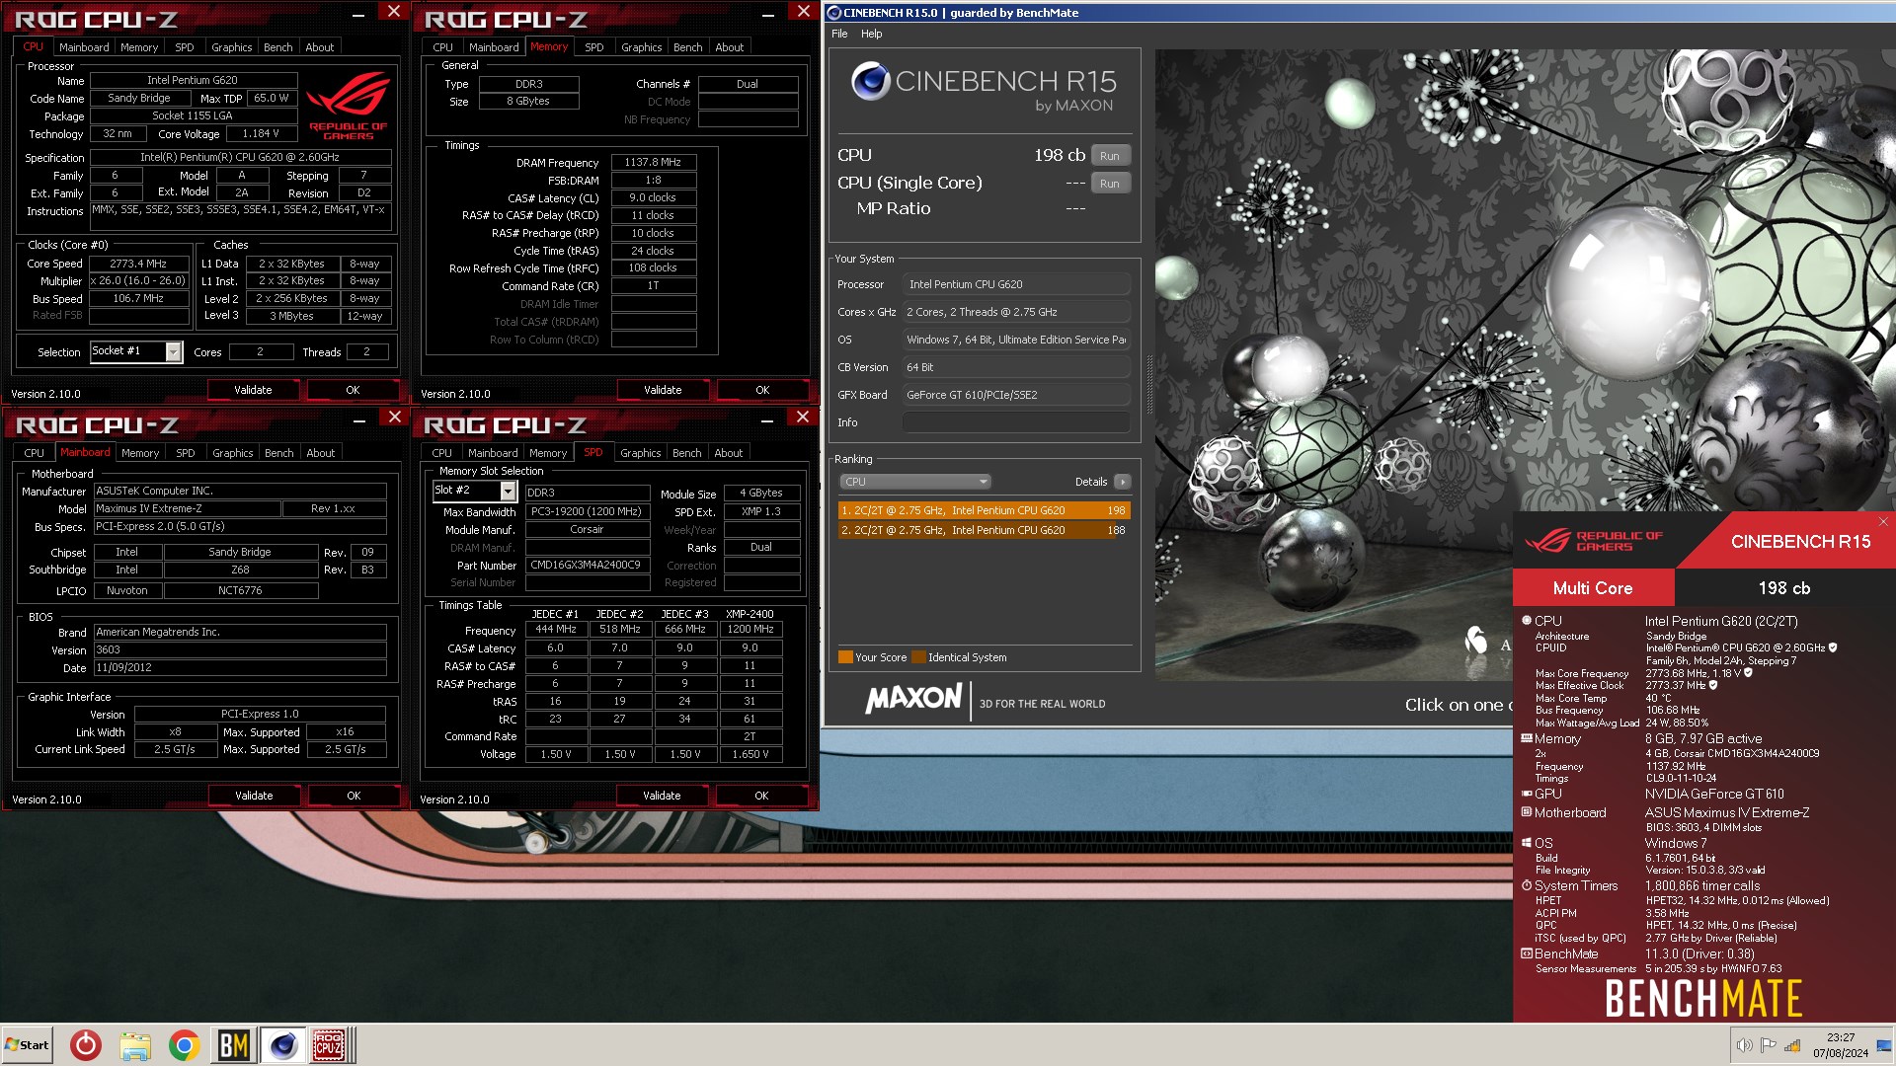Click the BenchMate version icon in panel
The image size is (1896, 1066).
[1527, 953]
